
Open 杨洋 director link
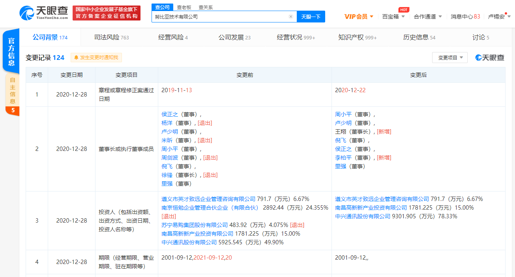point(167,123)
